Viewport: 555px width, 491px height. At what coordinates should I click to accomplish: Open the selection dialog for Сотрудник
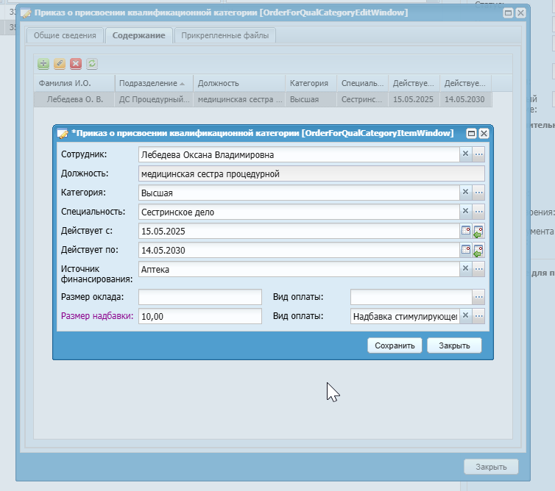coord(478,154)
